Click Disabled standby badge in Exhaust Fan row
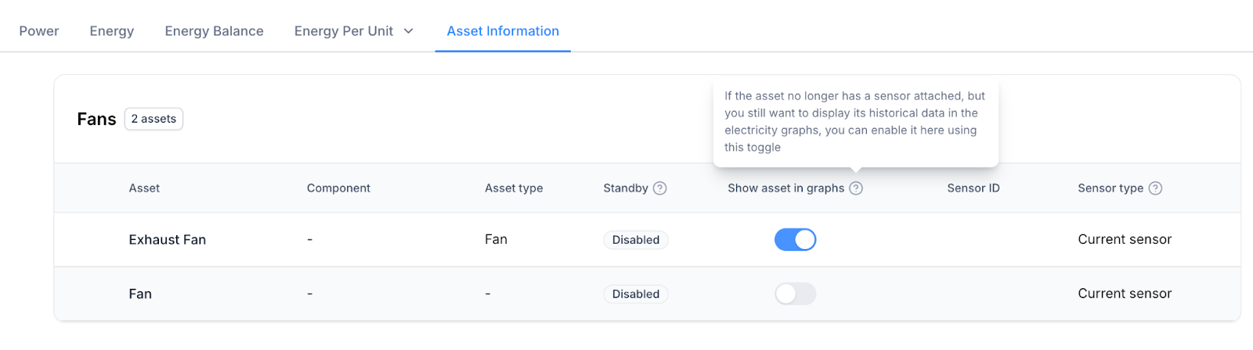 click(635, 240)
